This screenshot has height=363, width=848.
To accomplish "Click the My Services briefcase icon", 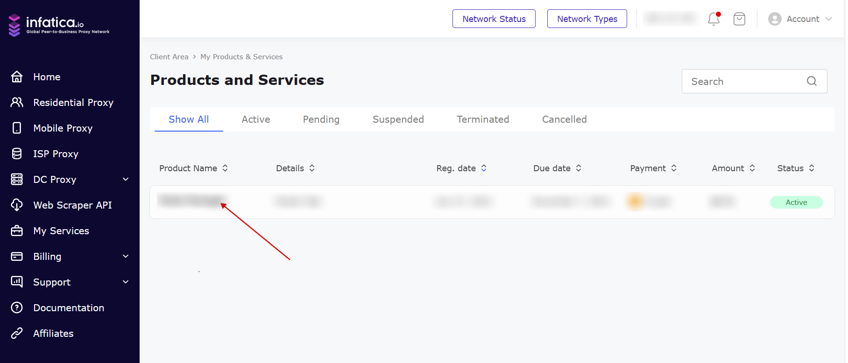I will click(x=17, y=230).
